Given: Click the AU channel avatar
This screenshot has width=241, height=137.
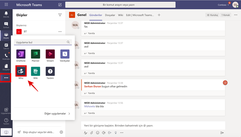Looking at the screenshot, I should (x=72, y=15).
